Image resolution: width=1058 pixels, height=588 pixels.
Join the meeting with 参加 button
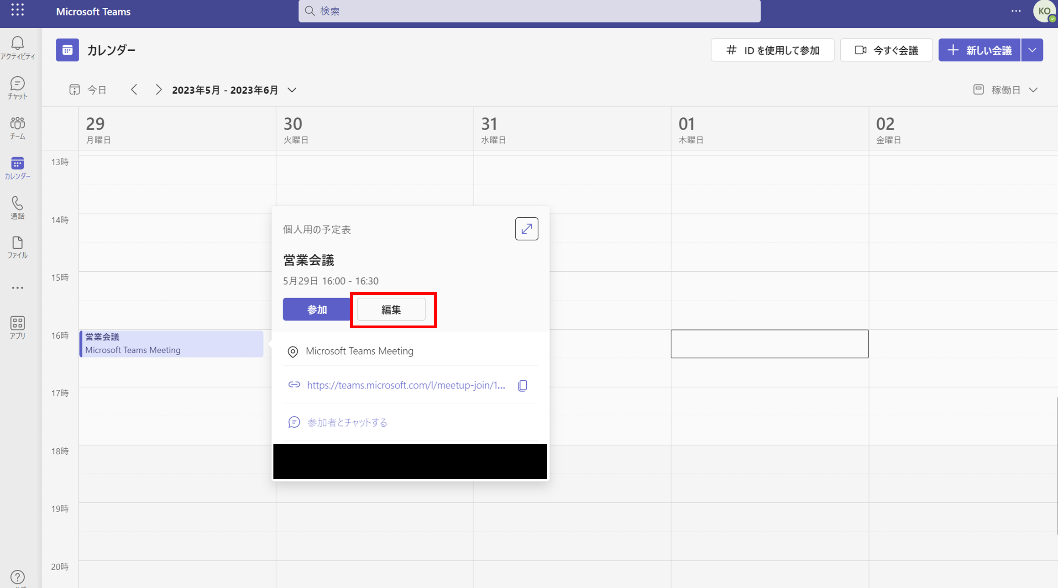pos(317,310)
